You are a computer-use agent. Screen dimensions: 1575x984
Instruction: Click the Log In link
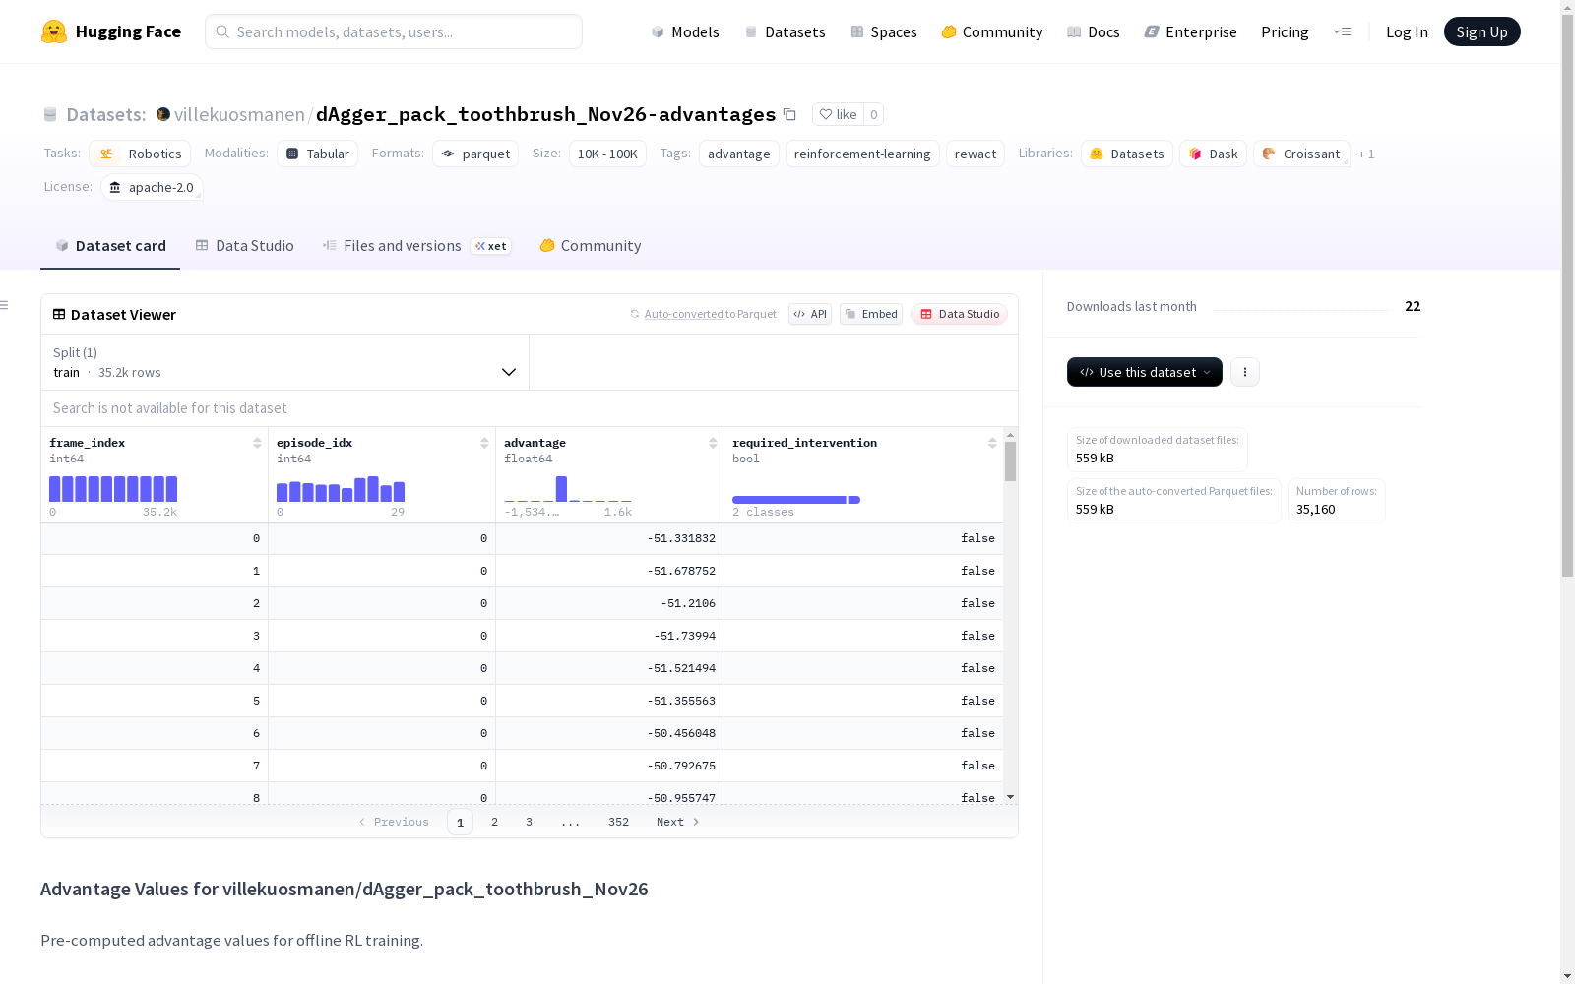click(x=1407, y=31)
